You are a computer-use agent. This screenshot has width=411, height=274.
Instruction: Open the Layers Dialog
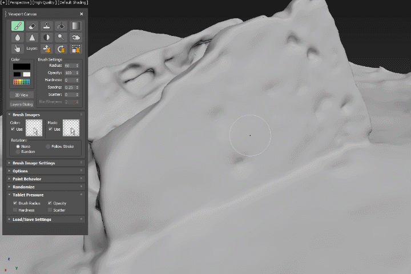(22, 104)
